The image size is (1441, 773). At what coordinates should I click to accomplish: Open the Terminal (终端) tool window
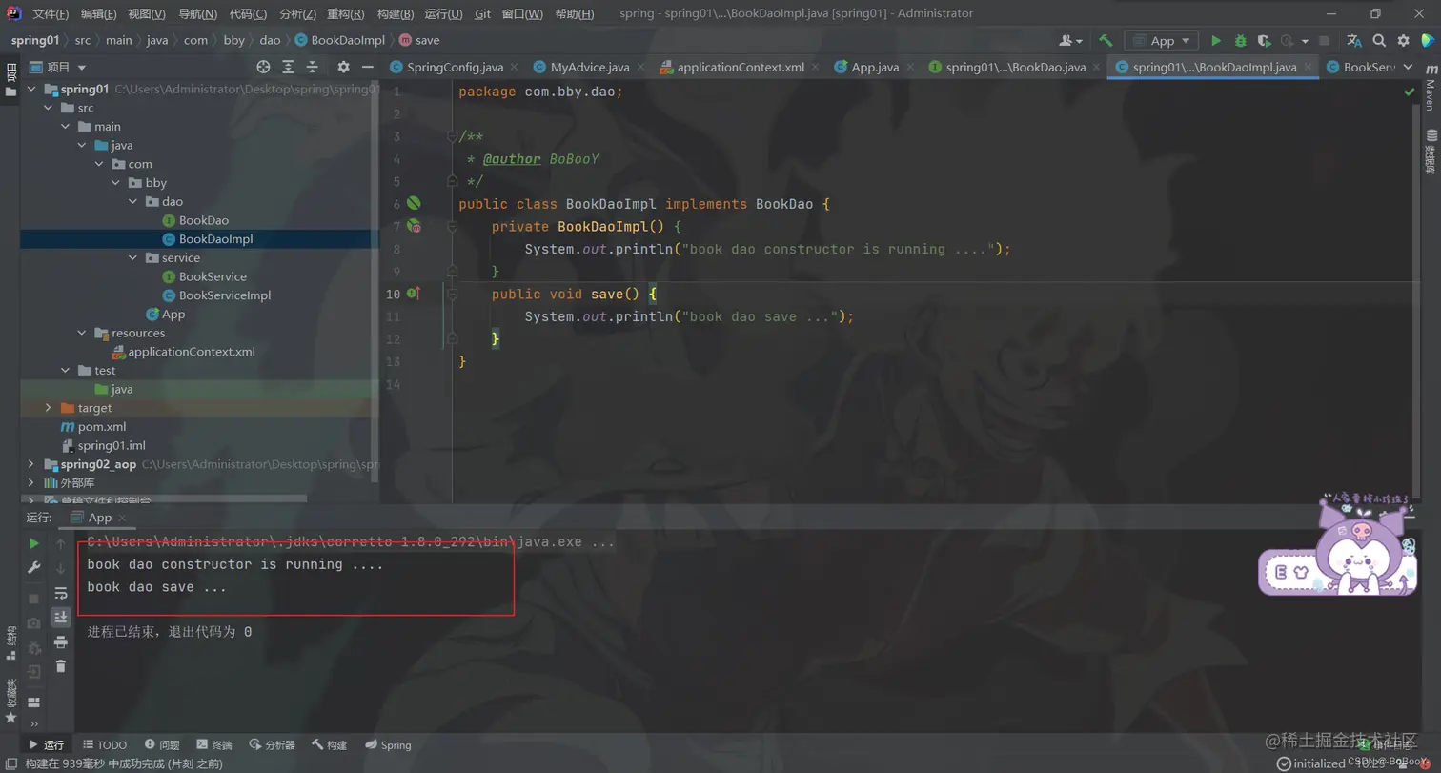pos(213,744)
